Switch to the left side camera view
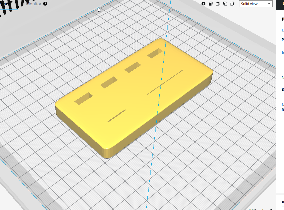284x210 pixels. click(225, 4)
